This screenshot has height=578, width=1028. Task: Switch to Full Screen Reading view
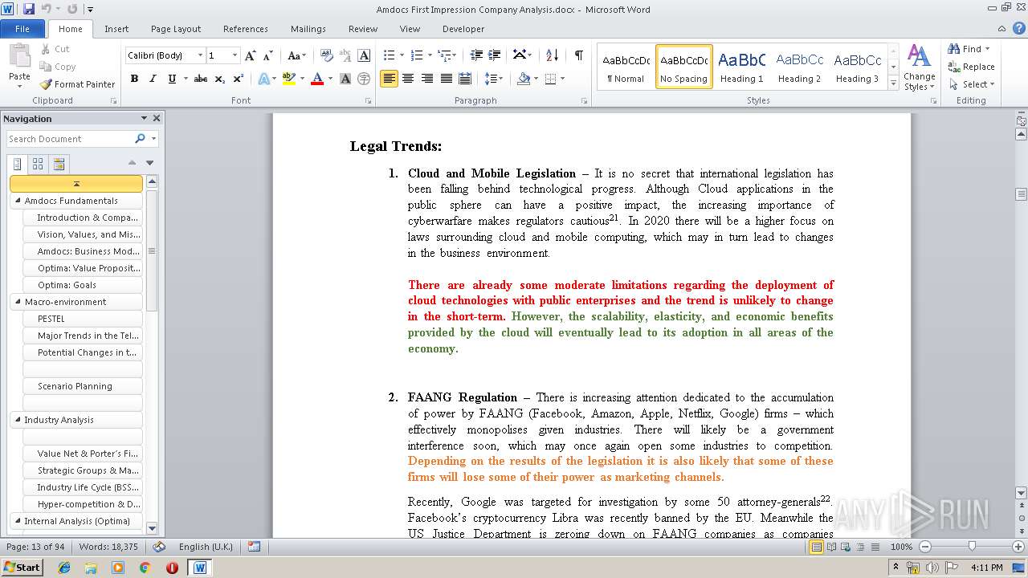click(x=830, y=547)
